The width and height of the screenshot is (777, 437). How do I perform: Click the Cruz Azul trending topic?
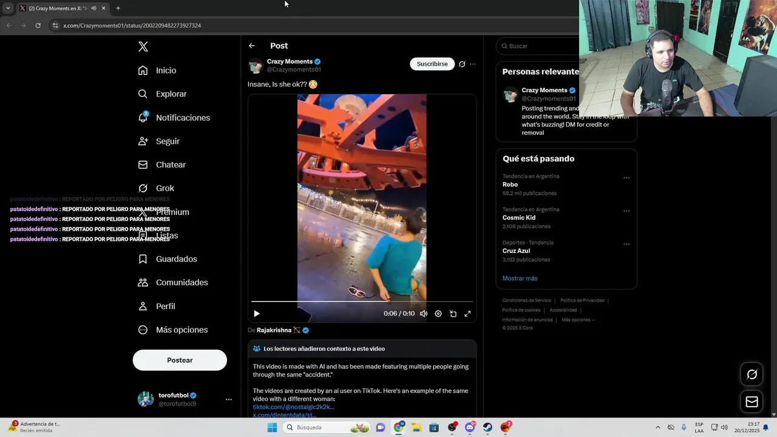pos(516,251)
